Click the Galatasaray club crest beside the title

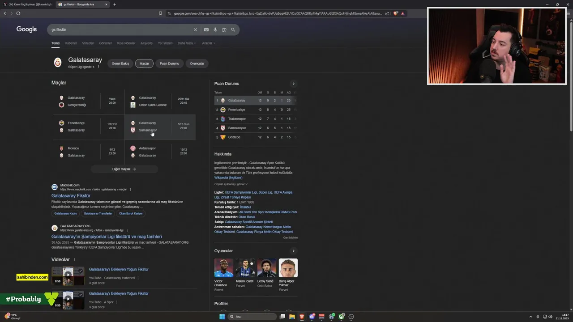click(x=57, y=63)
